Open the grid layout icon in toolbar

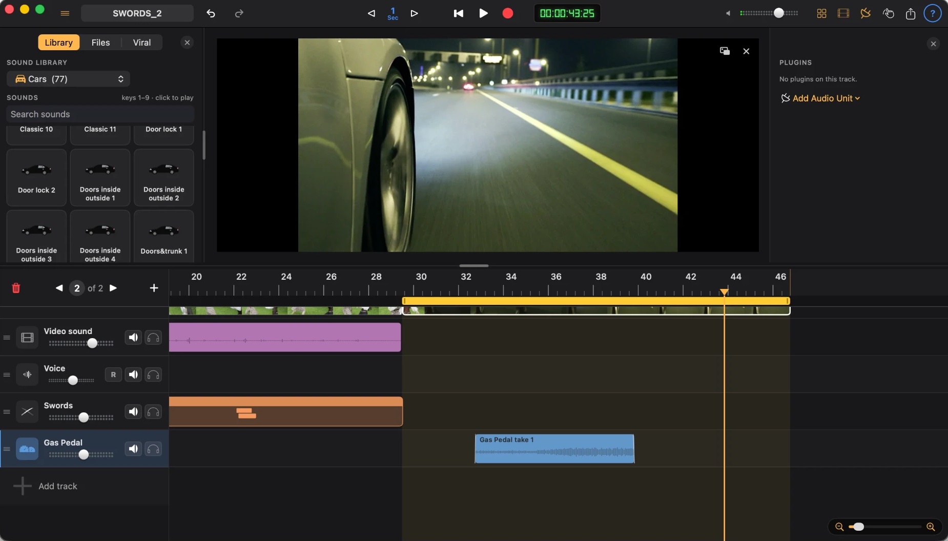821,13
